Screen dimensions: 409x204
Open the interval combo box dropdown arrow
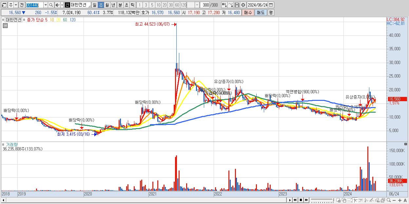197,5
